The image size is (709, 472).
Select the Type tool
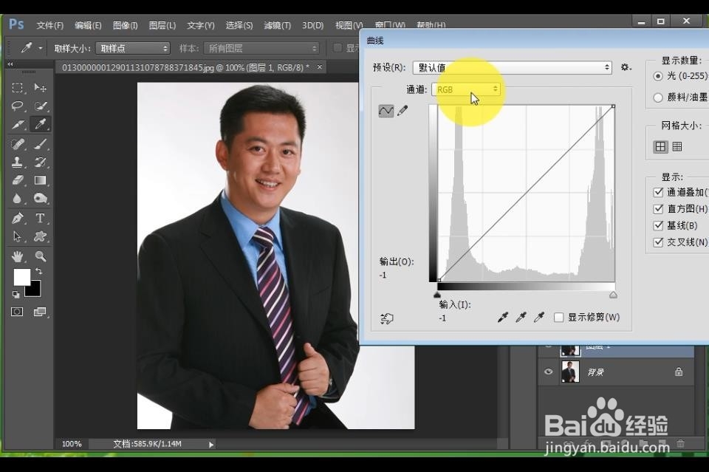tap(40, 219)
